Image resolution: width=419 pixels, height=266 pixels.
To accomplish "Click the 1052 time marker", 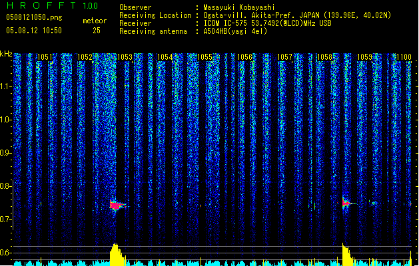I will [x=85, y=57].
